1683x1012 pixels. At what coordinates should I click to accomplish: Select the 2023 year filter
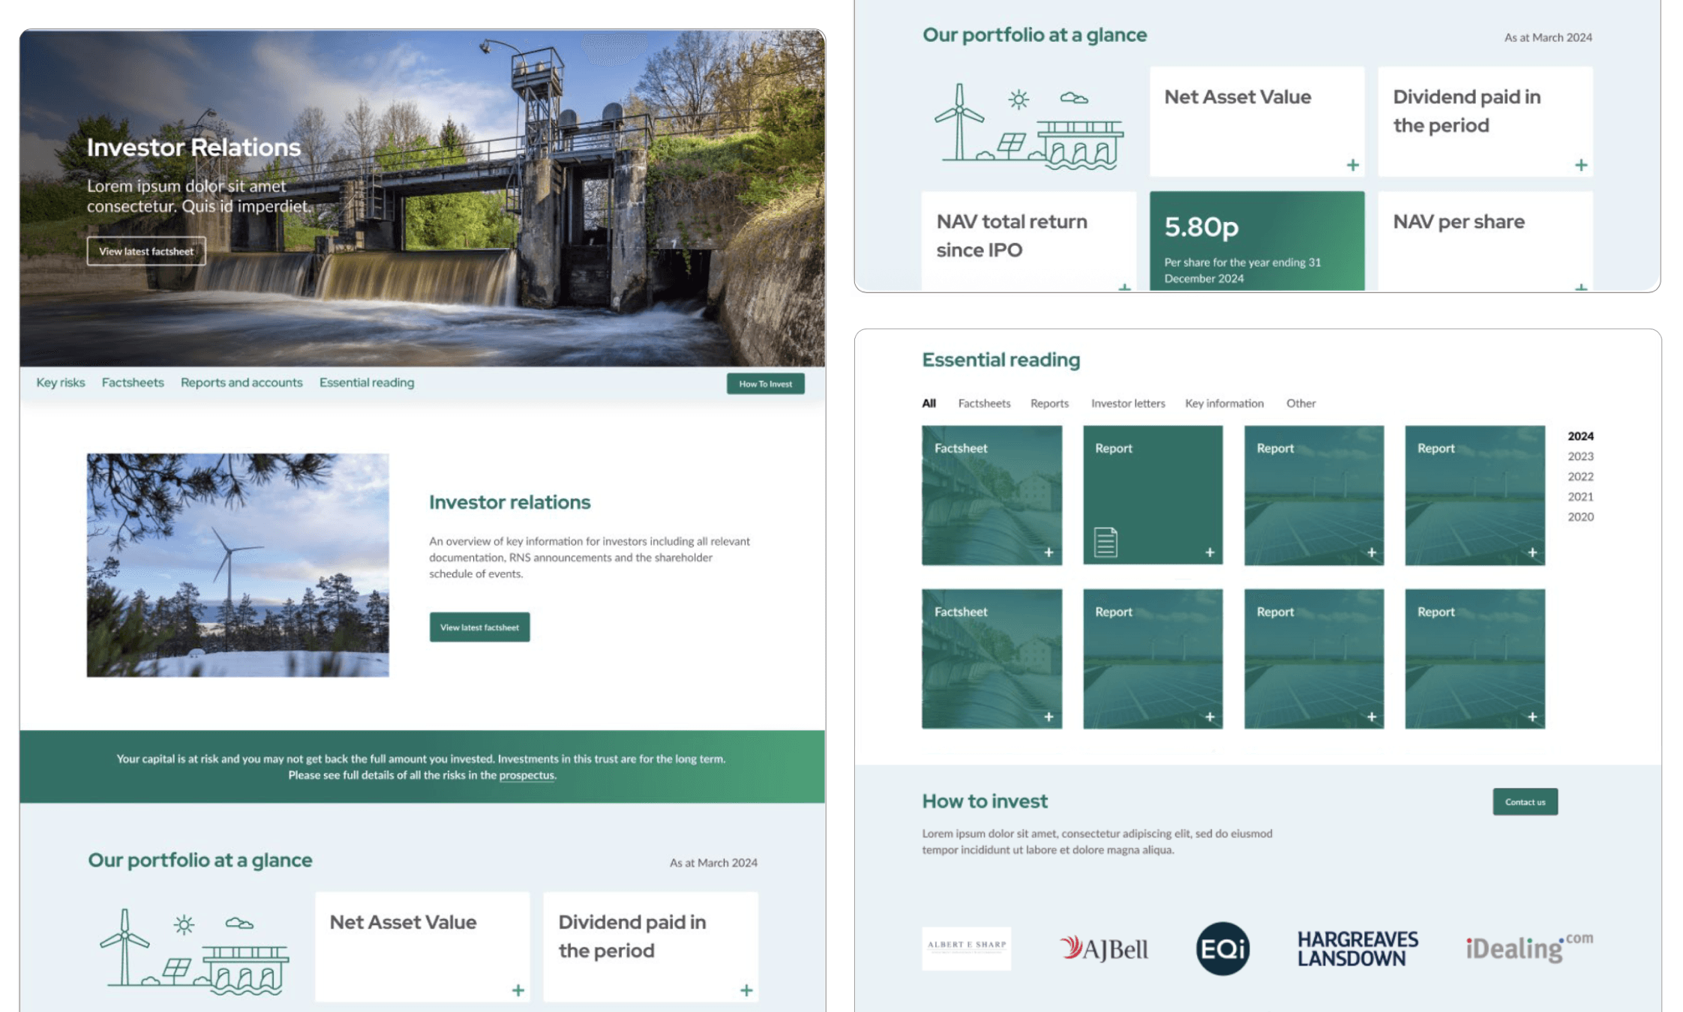tap(1581, 456)
